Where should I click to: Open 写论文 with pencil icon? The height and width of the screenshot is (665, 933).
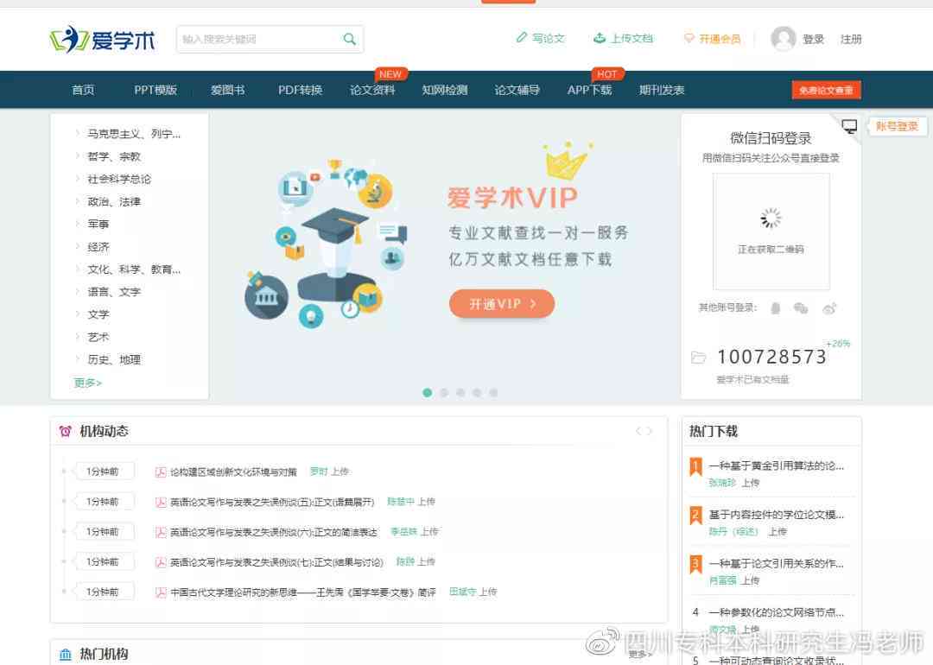point(540,39)
